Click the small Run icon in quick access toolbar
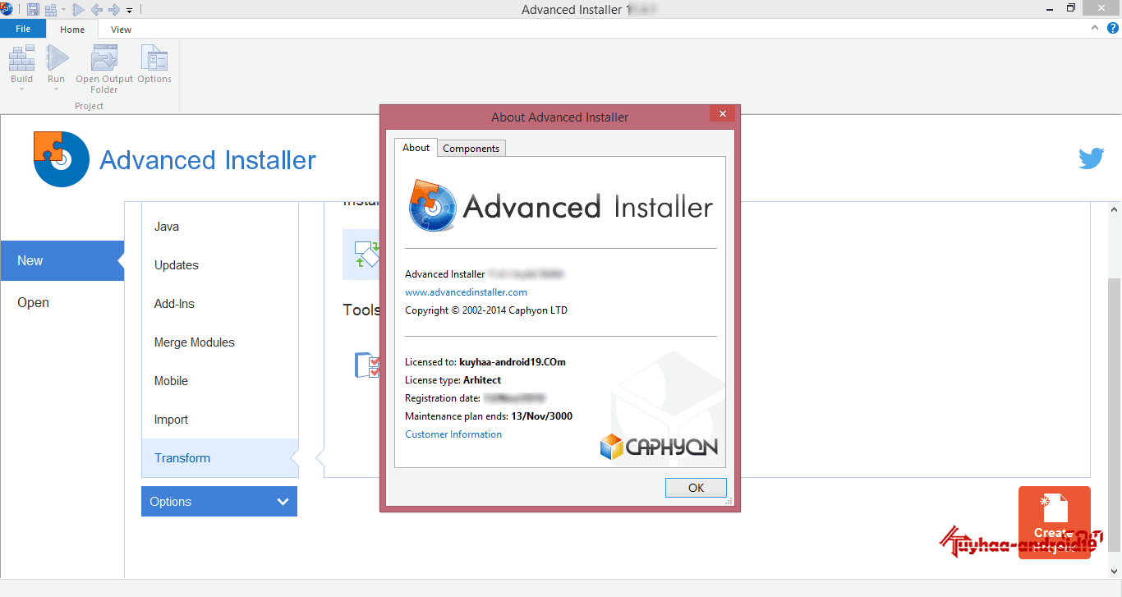Viewport: 1122px width, 597px height. pyautogui.click(x=79, y=10)
